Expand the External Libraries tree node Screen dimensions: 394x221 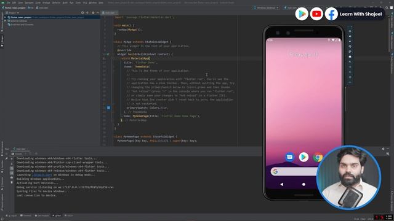6,21
